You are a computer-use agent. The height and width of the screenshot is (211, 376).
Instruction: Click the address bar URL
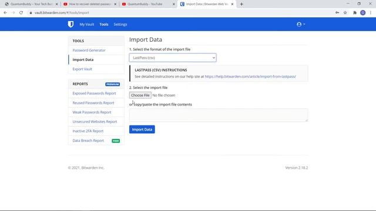click(x=62, y=13)
